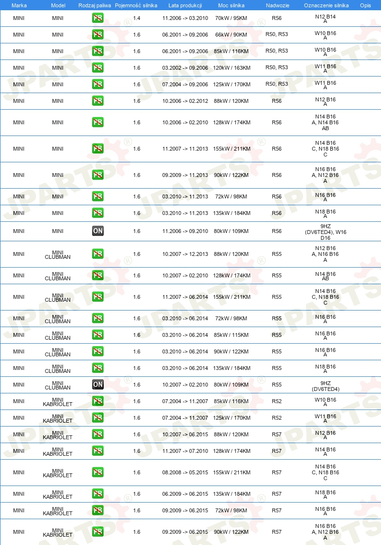Screen dimensions: 381x545
Task: Click the 70kW / 95KM power cell
Action: (x=231, y=18)
